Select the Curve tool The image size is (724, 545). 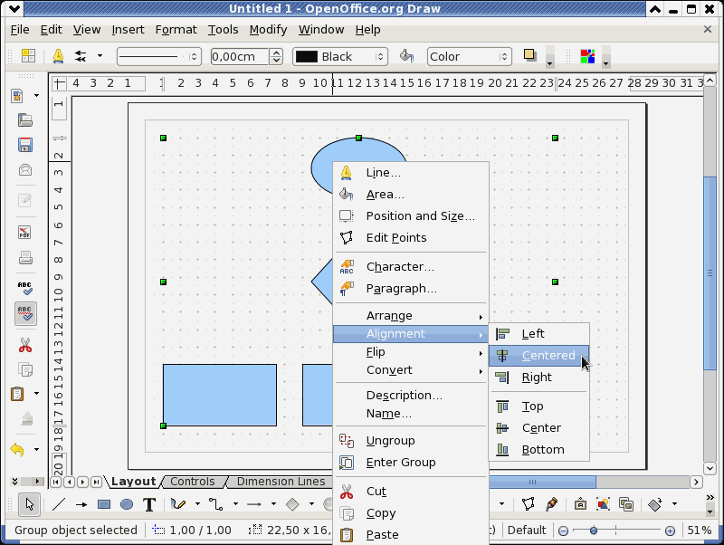pos(178,504)
